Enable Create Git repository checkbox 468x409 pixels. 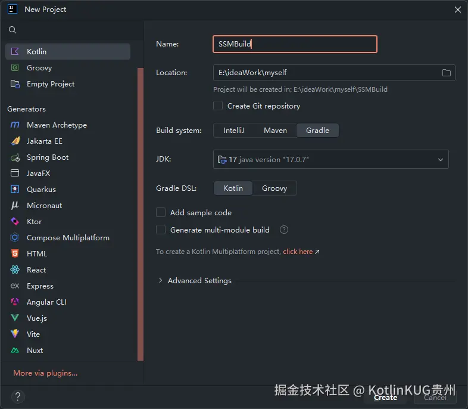[x=218, y=106]
